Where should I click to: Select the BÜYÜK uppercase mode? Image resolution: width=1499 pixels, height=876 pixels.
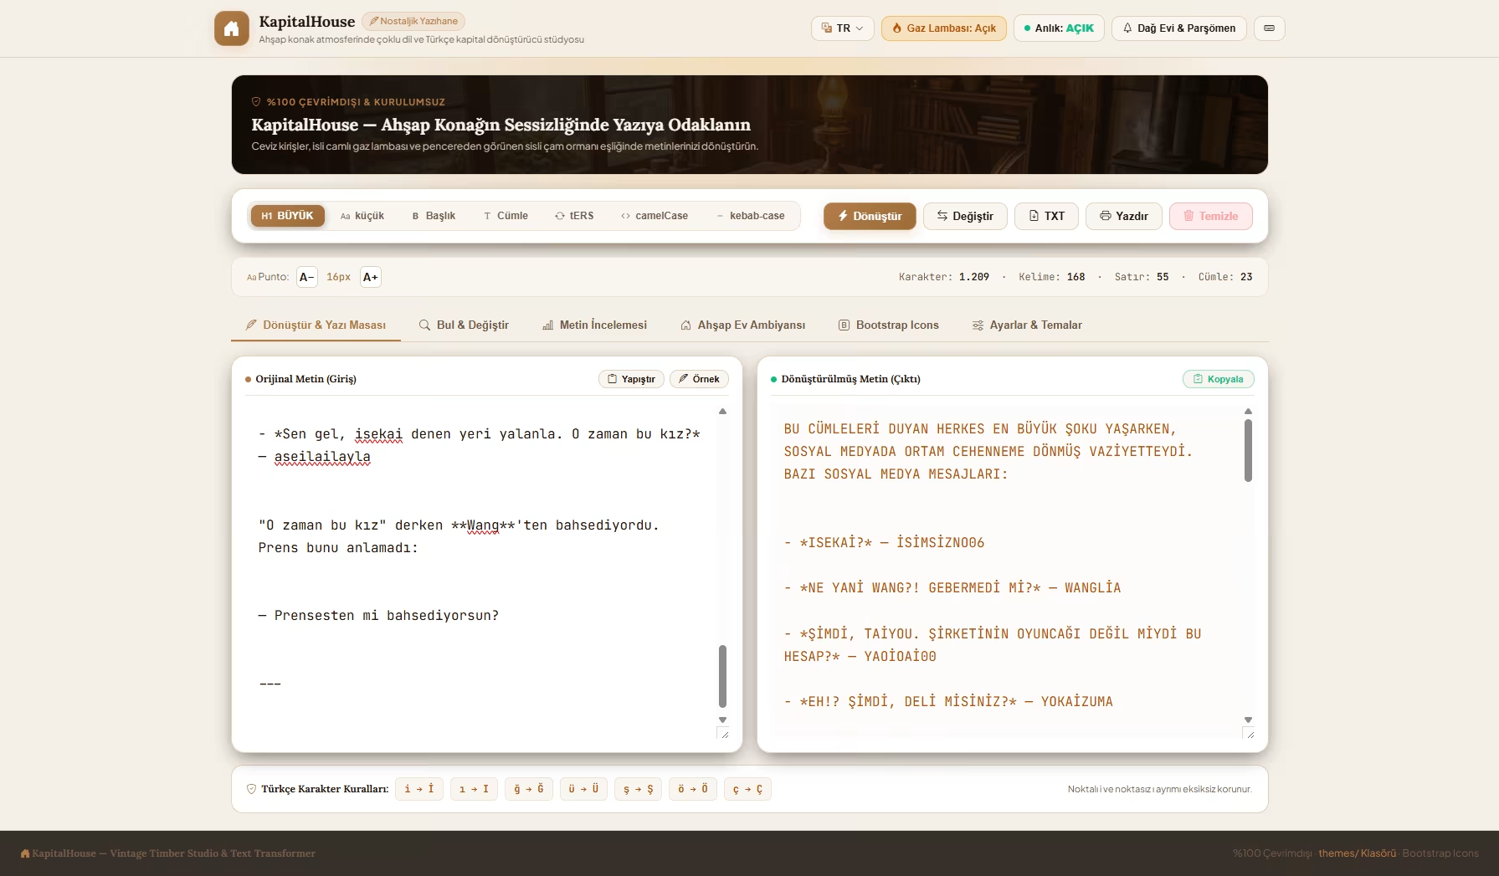[x=287, y=216]
